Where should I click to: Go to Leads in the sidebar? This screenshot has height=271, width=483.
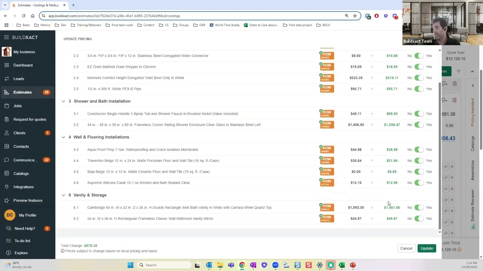pos(18,79)
